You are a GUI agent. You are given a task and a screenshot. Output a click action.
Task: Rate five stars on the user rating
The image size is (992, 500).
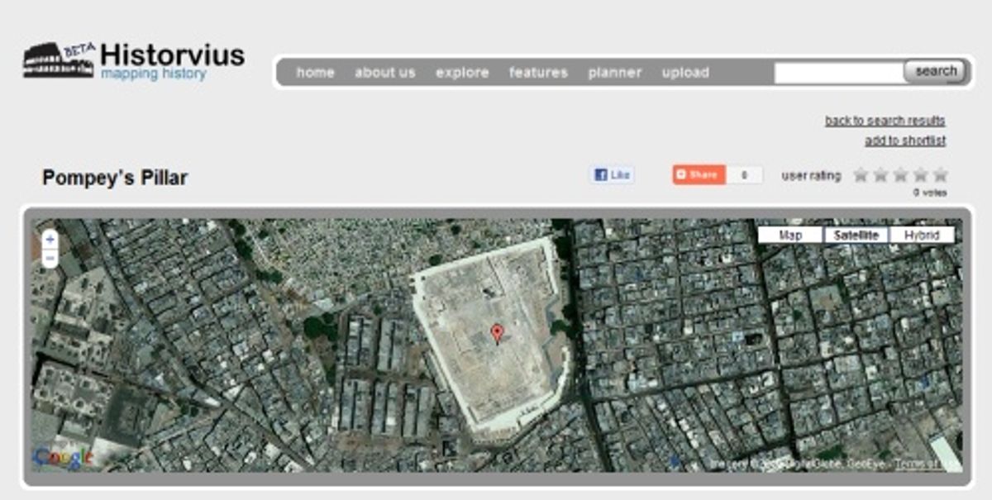coord(942,175)
